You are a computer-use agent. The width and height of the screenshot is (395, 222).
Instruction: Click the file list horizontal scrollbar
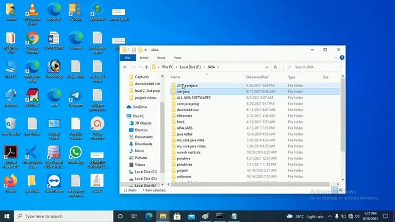point(250,184)
